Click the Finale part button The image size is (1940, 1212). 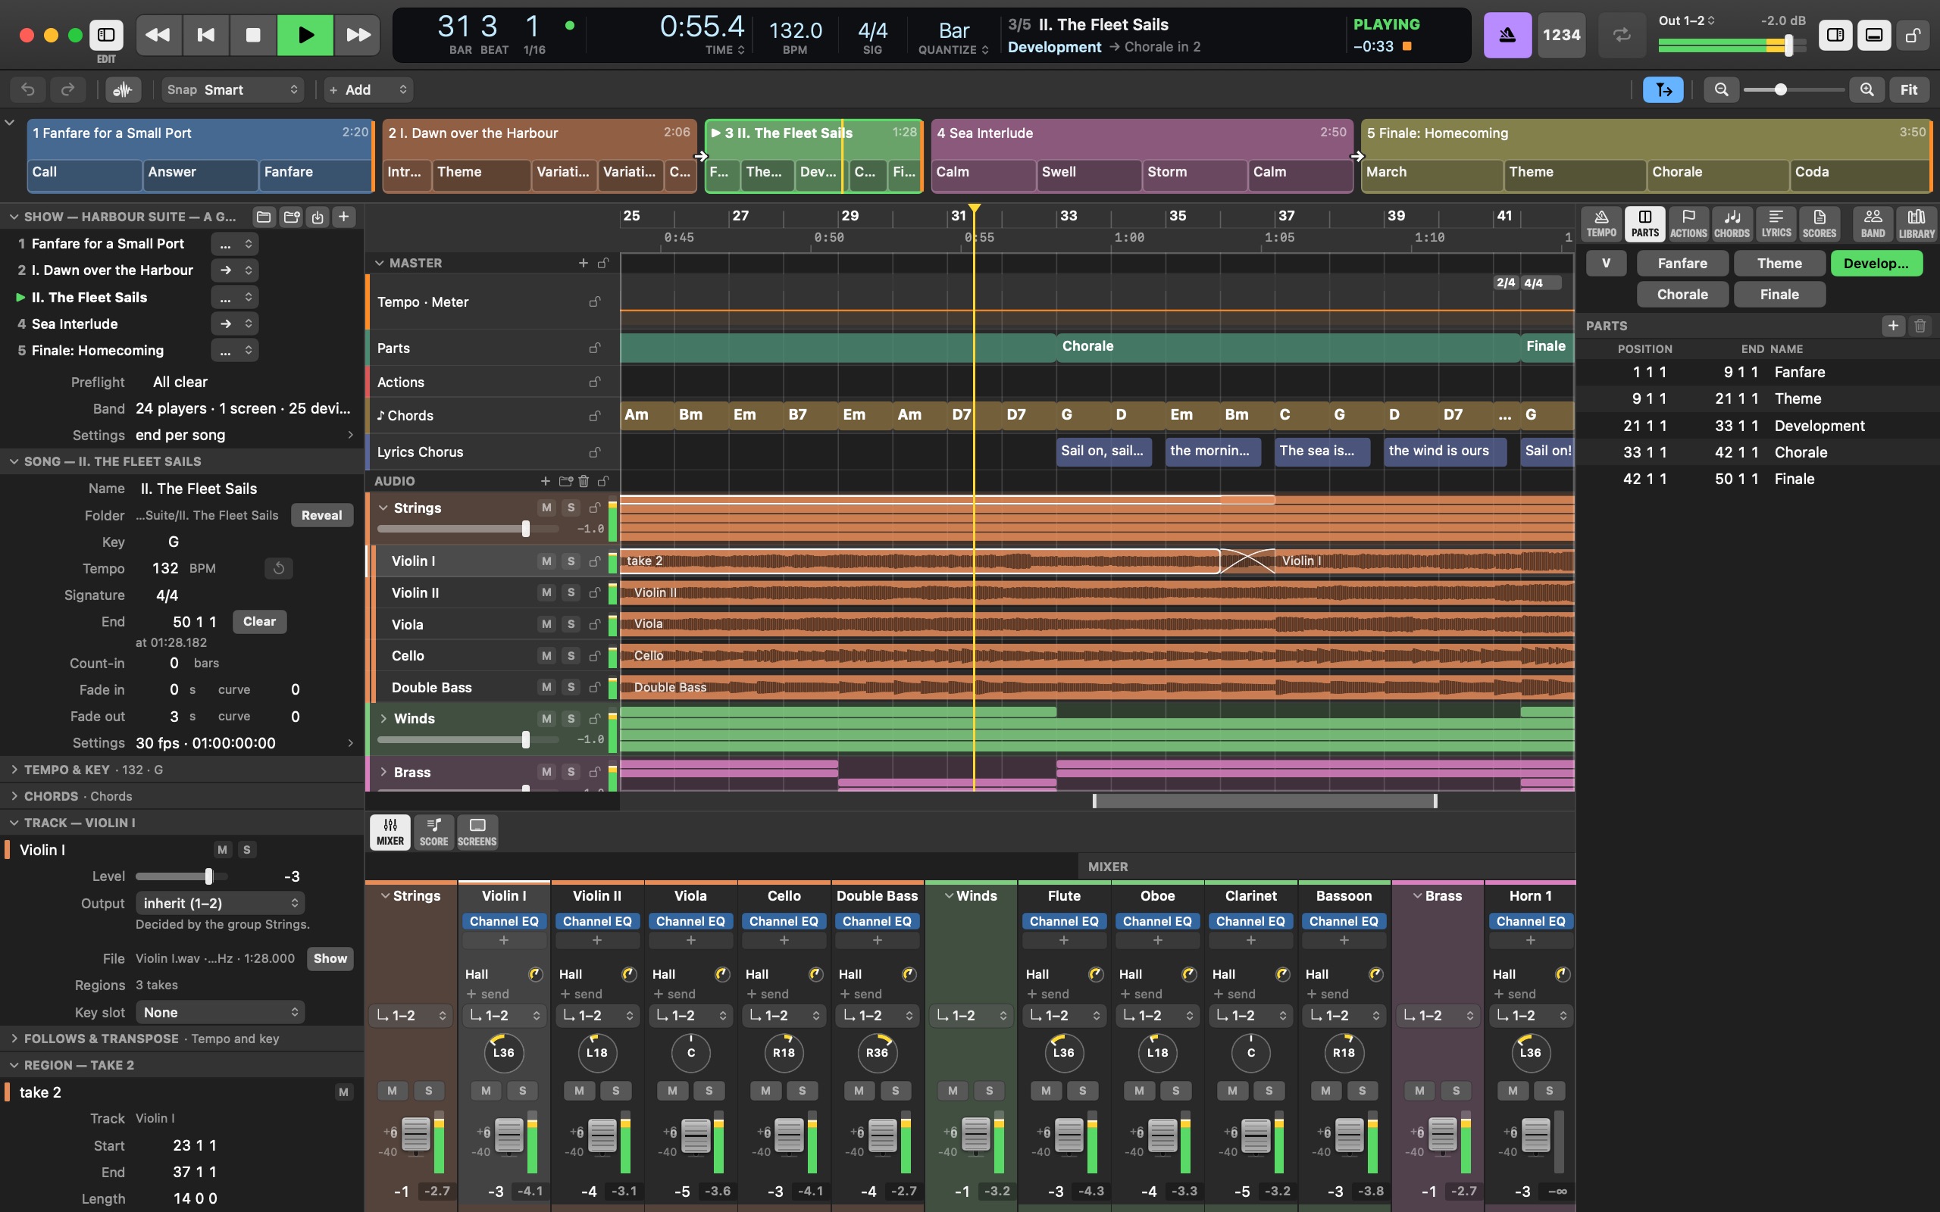pyautogui.click(x=1779, y=294)
